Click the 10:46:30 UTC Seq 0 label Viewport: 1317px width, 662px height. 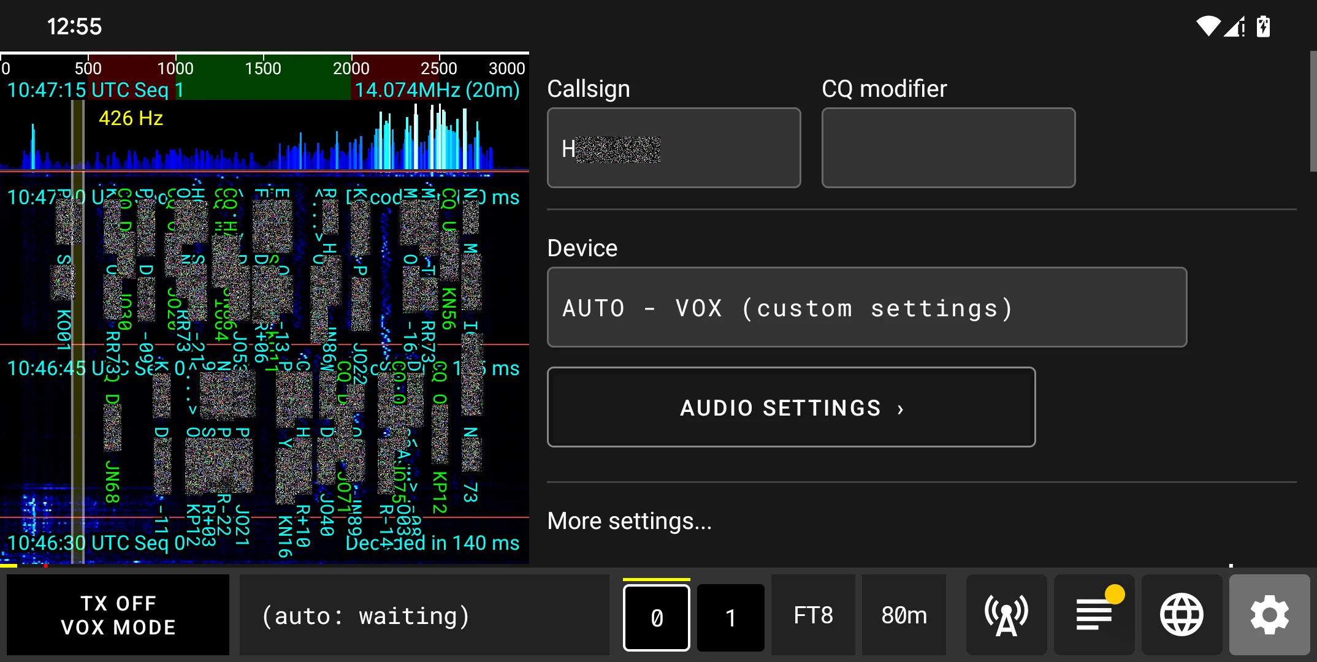(96, 542)
